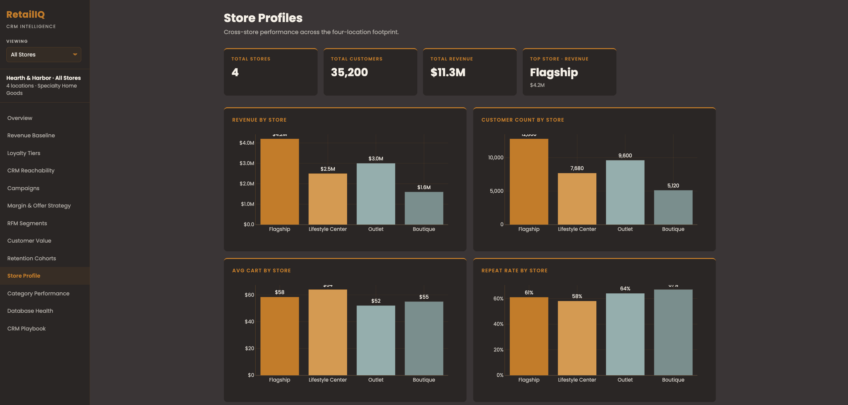Click Lifestyle Center bar in Avg Cart chart
Screen dimensions: 848x405
[328, 332]
